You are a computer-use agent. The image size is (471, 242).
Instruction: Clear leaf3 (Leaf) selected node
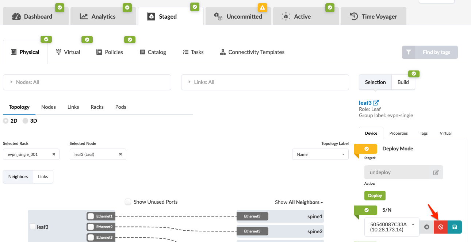click(x=120, y=154)
